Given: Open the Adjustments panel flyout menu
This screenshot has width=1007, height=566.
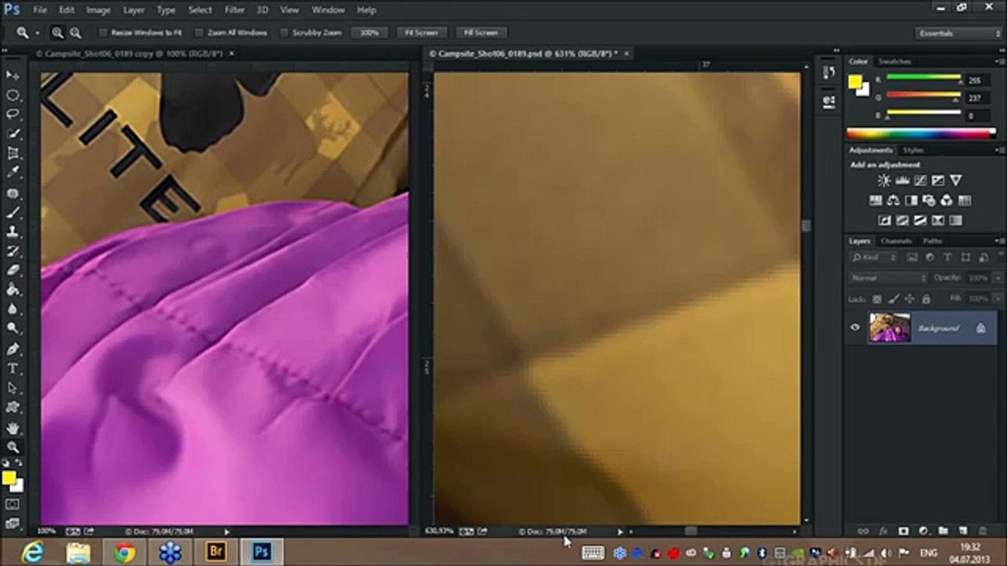Looking at the screenshot, I should pos(999,150).
